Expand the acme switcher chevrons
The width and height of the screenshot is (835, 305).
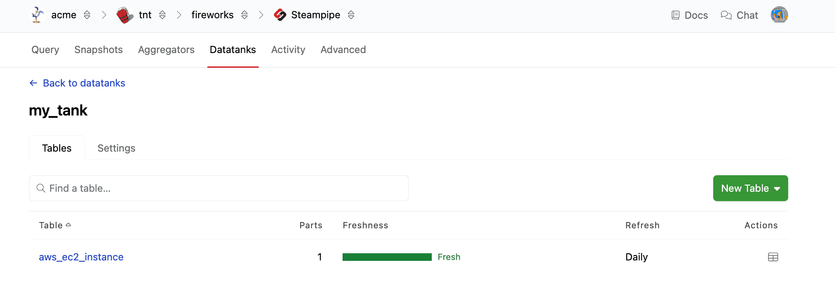(87, 15)
